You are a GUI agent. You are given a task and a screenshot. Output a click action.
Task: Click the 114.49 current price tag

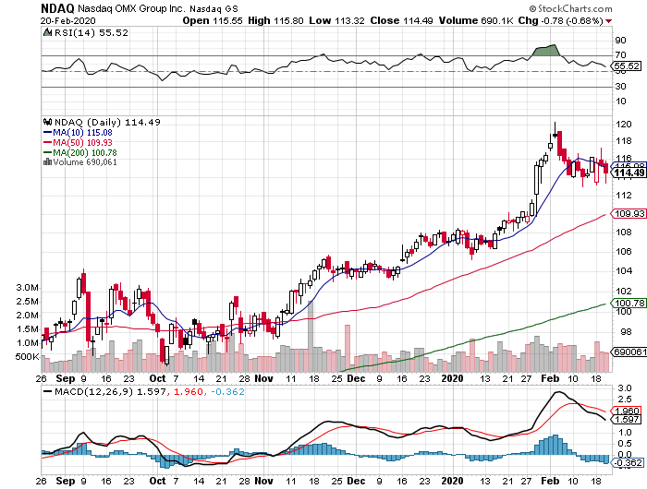pyautogui.click(x=628, y=173)
